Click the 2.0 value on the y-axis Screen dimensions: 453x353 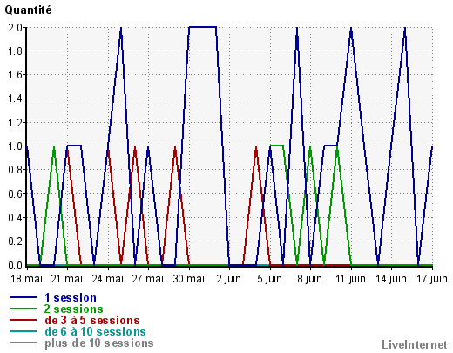click(x=15, y=28)
